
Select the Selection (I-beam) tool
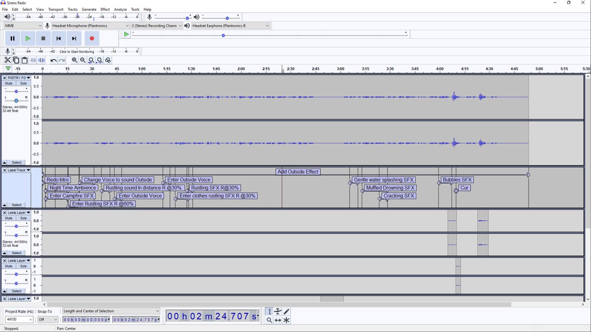269,311
